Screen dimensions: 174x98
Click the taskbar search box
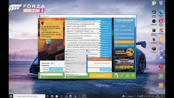click(29, 96)
